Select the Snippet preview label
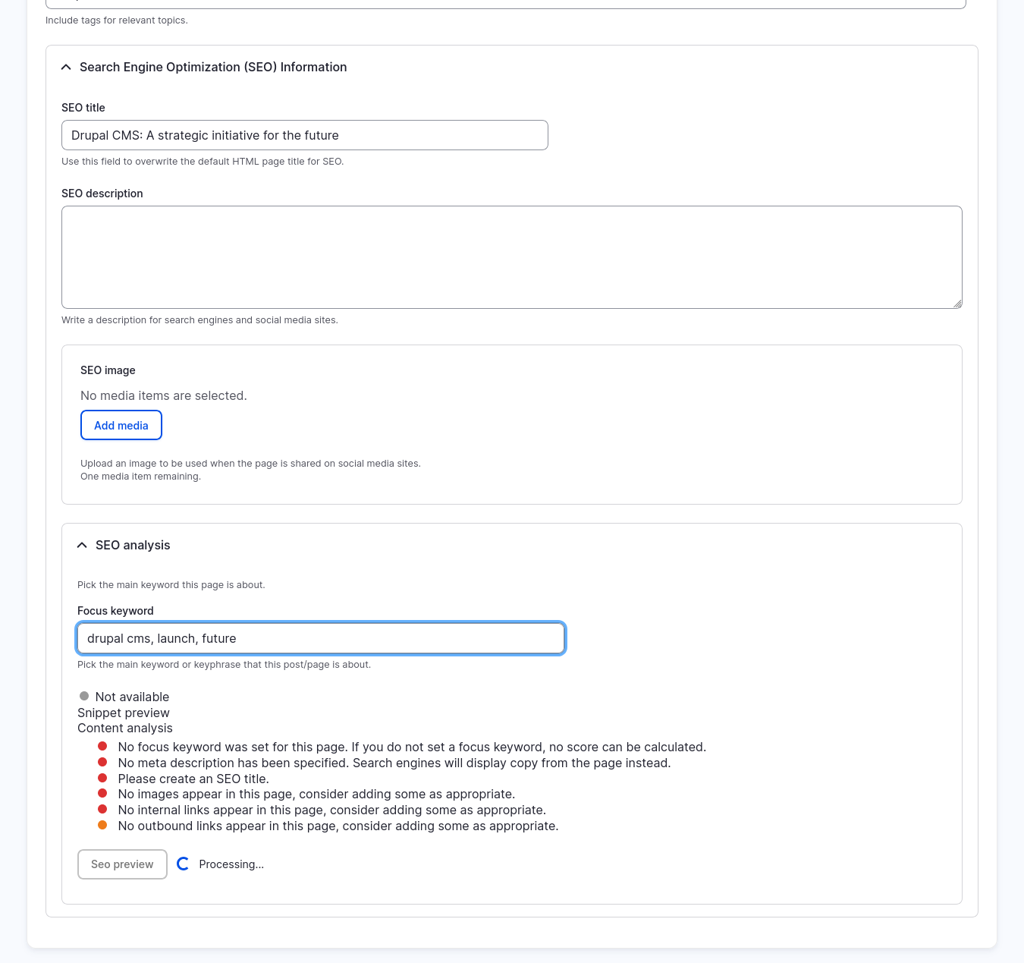This screenshot has width=1024, height=963. click(x=123, y=713)
